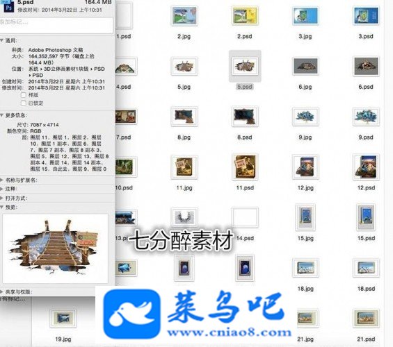Click the add tags input field
This screenshot has width=393, height=347.
click(x=56, y=25)
